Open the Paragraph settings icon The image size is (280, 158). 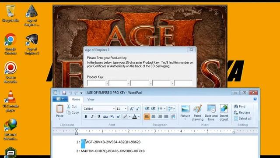pos(173,117)
